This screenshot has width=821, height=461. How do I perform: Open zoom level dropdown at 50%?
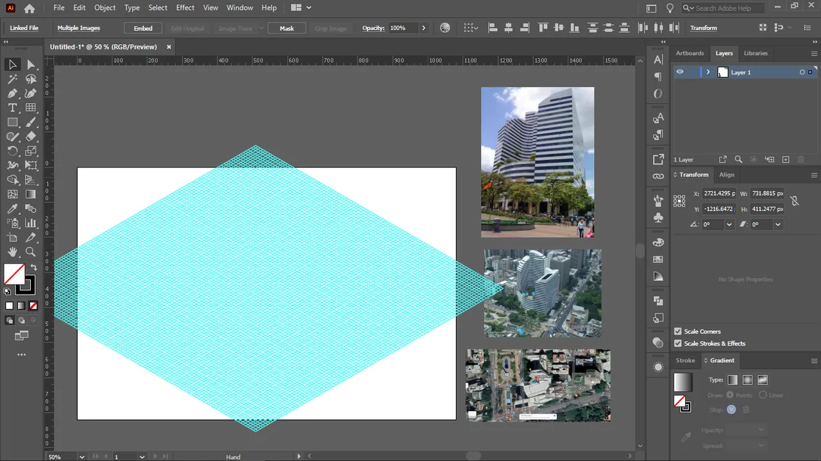coord(81,457)
